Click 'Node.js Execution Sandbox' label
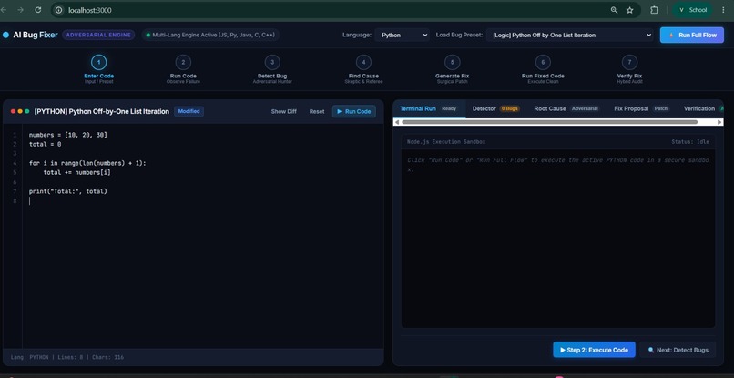 (446, 141)
